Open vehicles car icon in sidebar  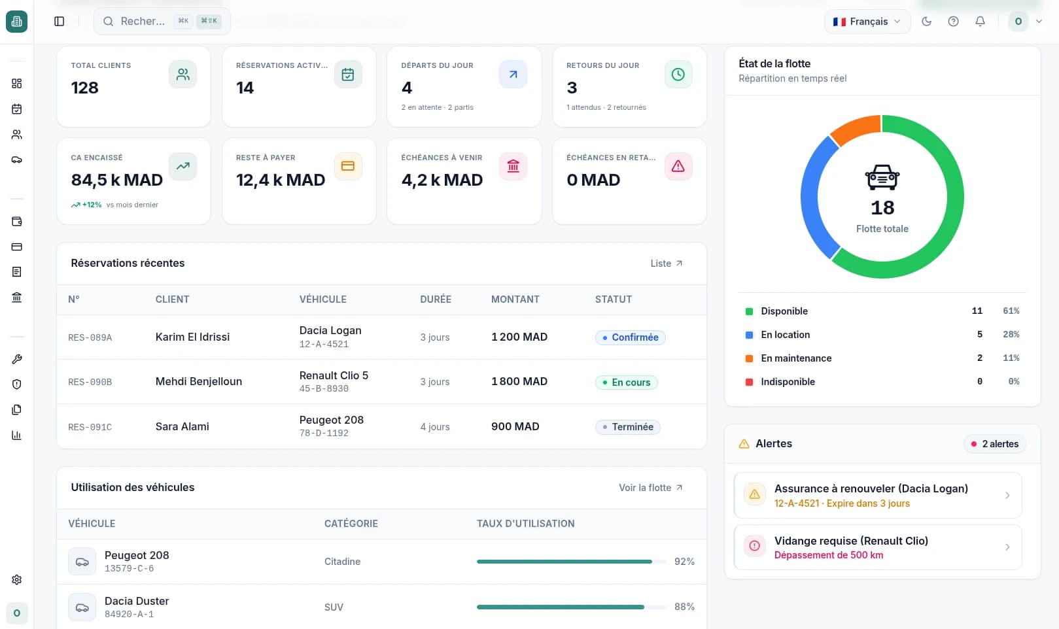(17, 160)
